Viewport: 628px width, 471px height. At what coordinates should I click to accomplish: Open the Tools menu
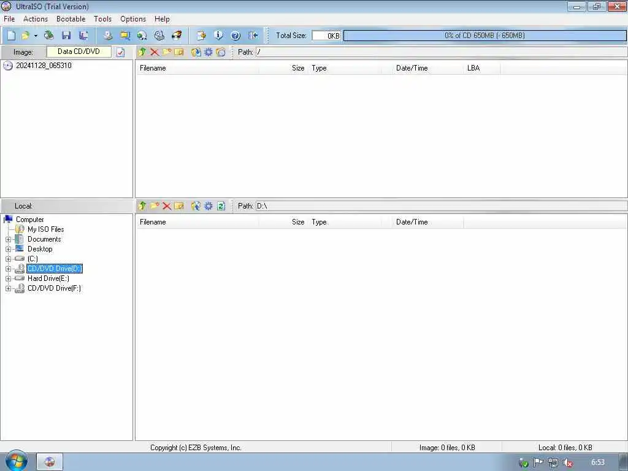tap(102, 19)
